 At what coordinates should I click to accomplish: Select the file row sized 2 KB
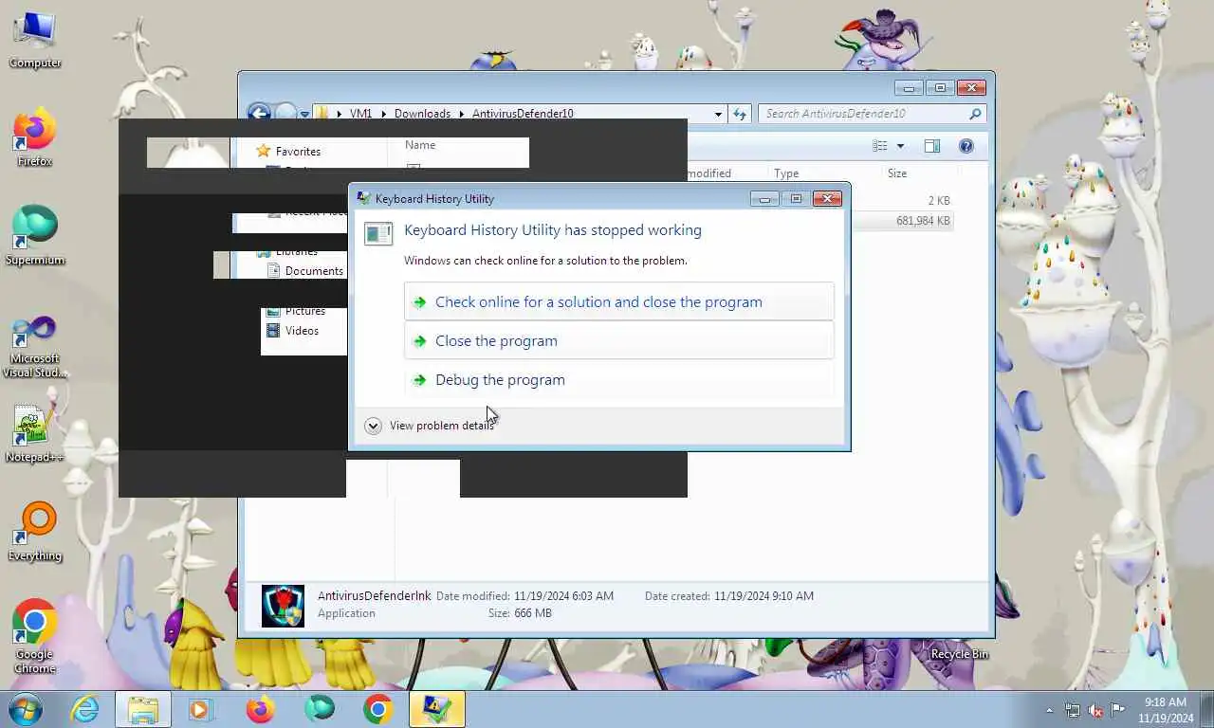[x=901, y=201]
